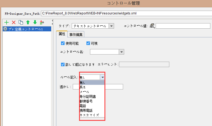Viewport: 212px width, 126px height.
Task: Click the 透かし watermark input field
Action: click(x=98, y=87)
